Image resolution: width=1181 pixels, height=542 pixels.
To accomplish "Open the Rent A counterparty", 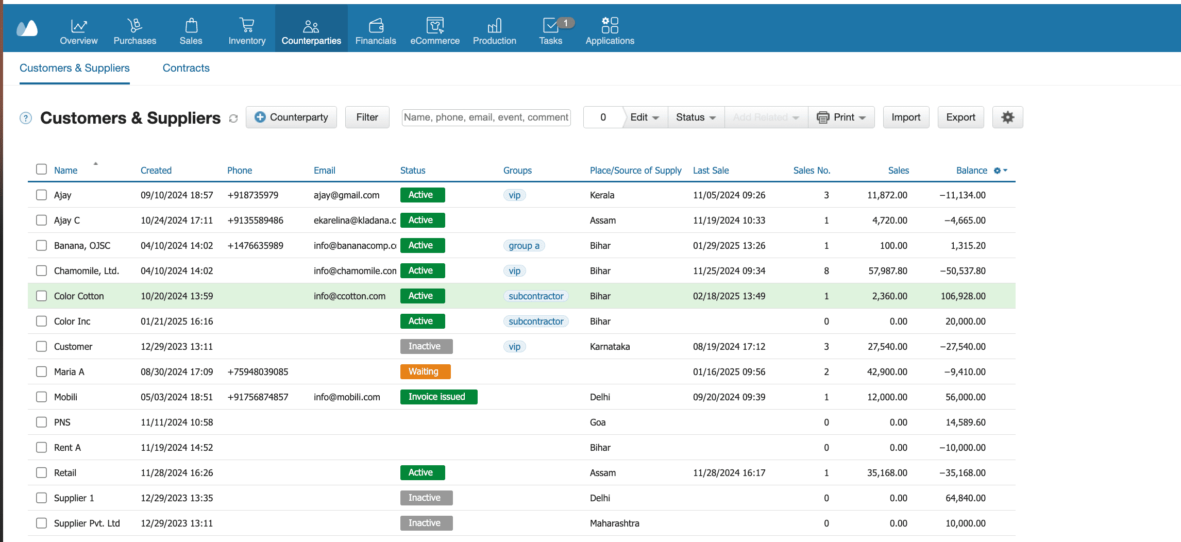I will point(521,447).
